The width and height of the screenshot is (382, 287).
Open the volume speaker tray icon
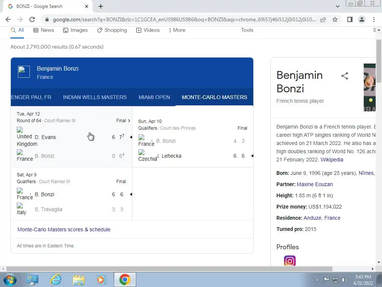pos(344,280)
